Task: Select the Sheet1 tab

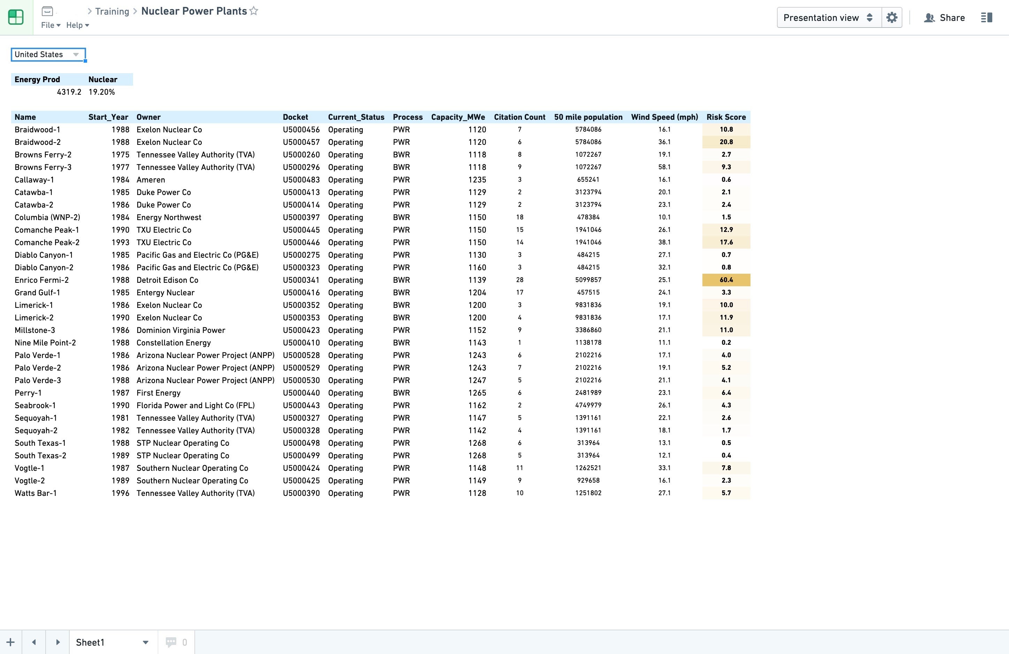Action: (x=90, y=642)
